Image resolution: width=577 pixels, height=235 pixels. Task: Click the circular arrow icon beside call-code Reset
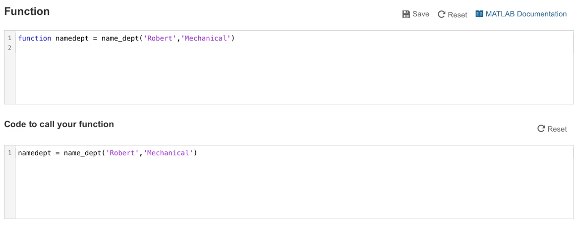541,129
